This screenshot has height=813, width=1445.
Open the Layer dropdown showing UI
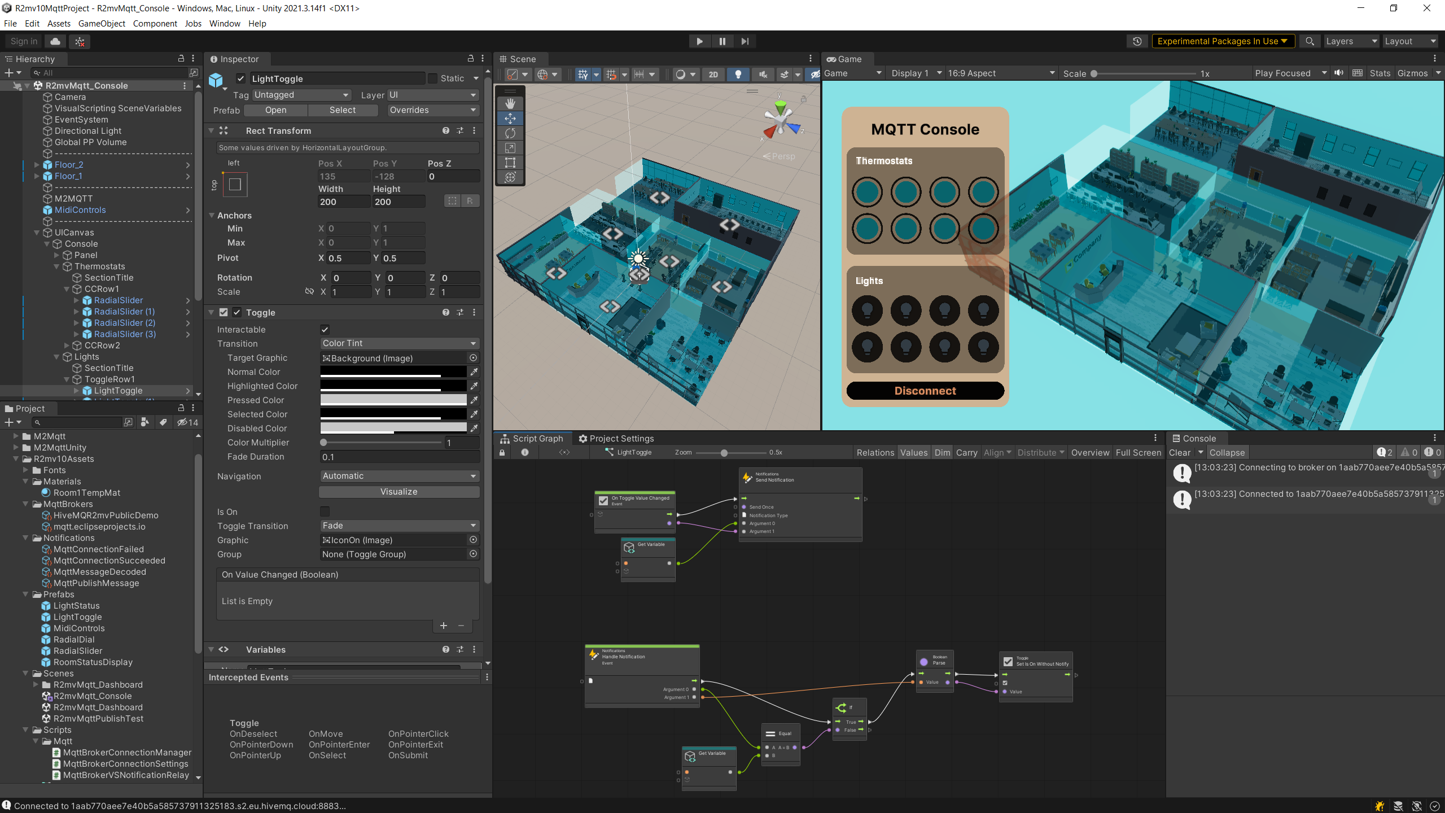click(433, 95)
